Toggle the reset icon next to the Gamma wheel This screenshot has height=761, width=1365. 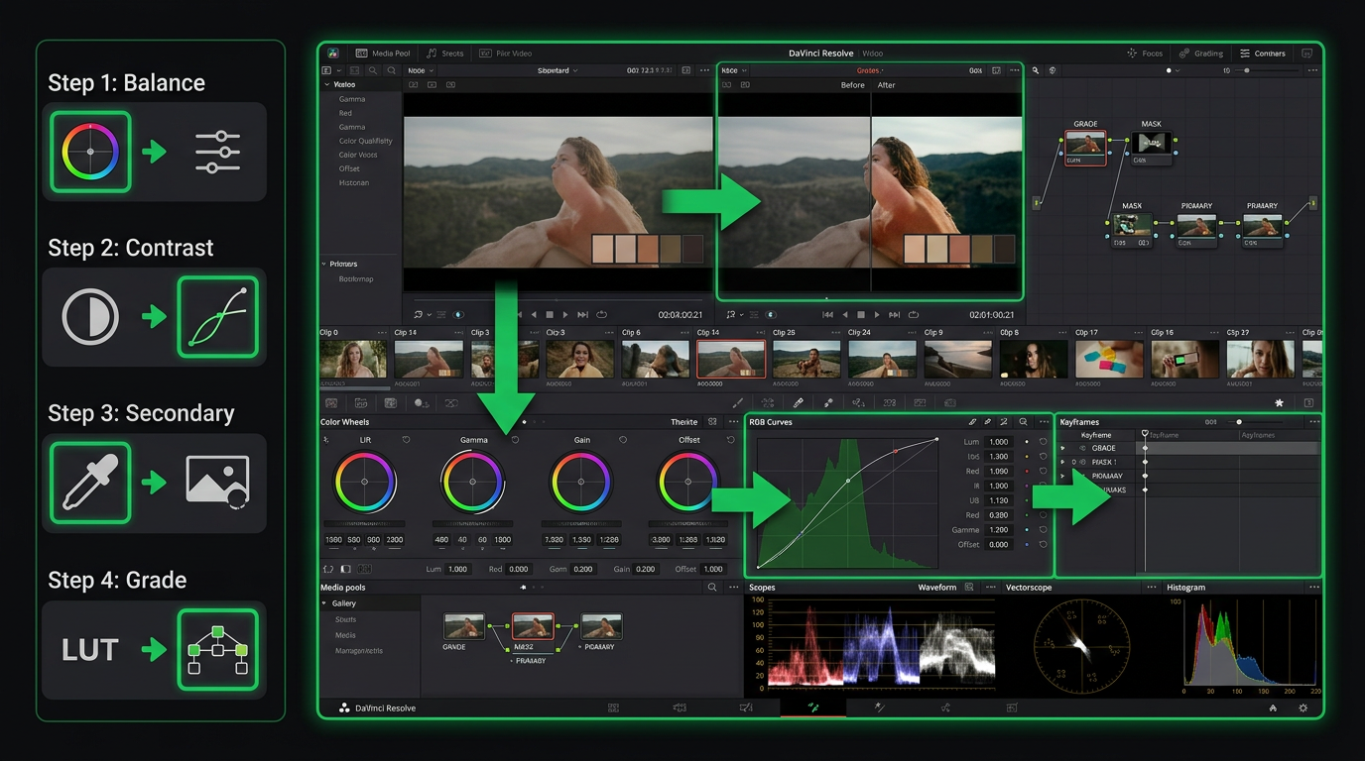(514, 439)
